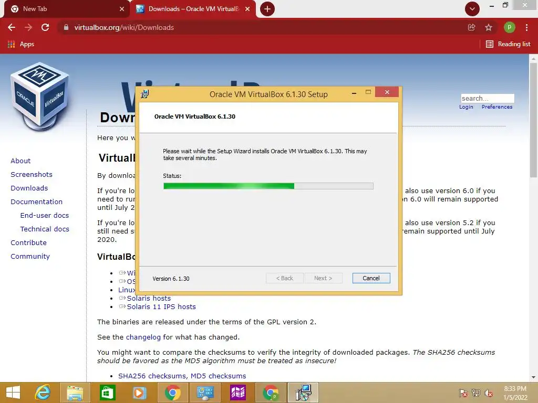
Task: Open the MD5 checksums link
Action: click(218, 376)
